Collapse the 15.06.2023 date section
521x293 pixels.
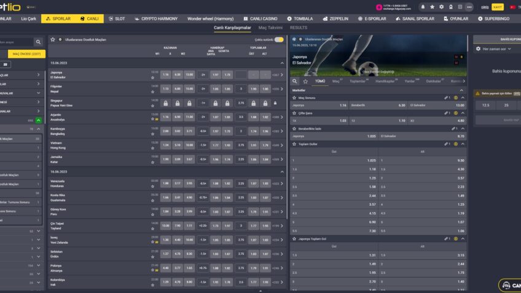click(281, 63)
